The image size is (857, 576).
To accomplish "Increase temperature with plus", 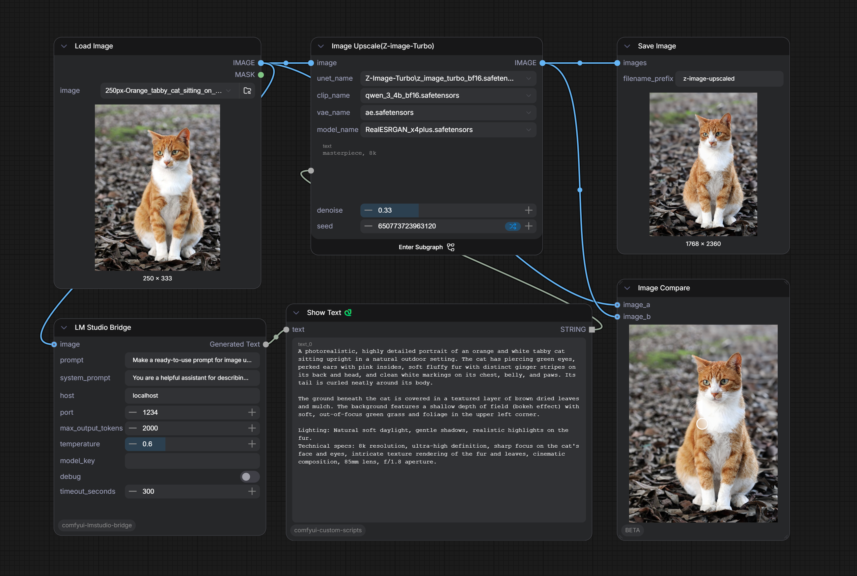I will pos(252,444).
